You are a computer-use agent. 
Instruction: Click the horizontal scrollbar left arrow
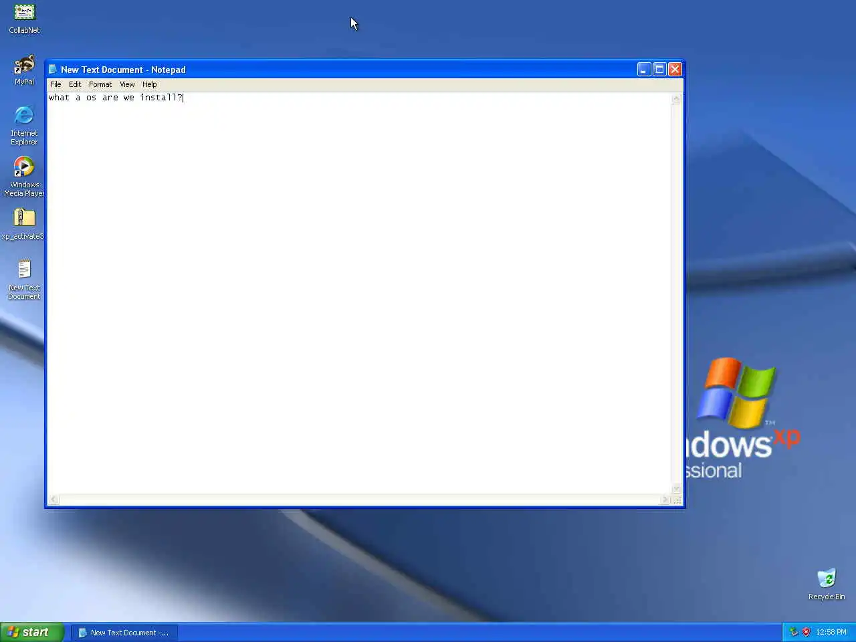53,500
